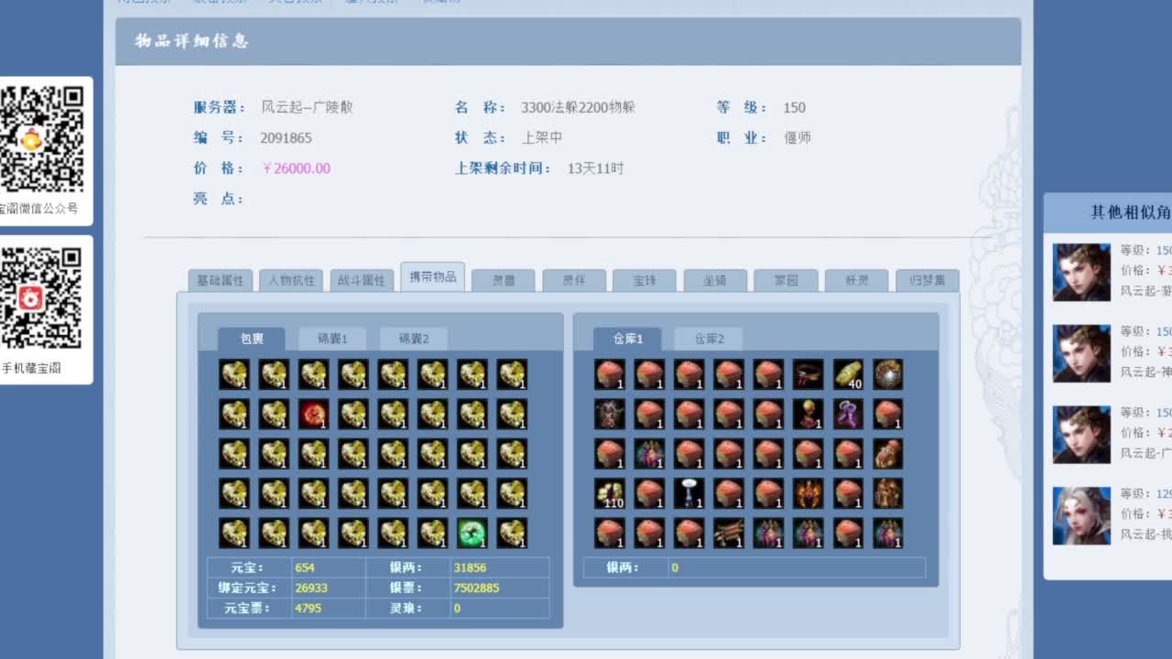This screenshot has width=1172, height=659.
Task: Select the purple ribbon item in warehouse
Action: [848, 414]
